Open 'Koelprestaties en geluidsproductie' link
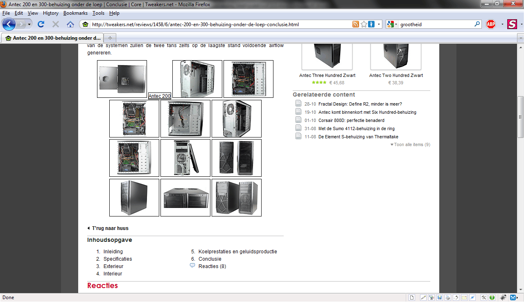The image size is (524, 302). point(238,252)
